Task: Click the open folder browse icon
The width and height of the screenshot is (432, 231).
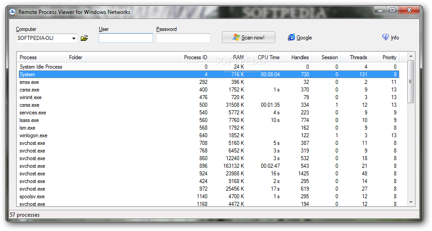Action: pyautogui.click(x=84, y=38)
